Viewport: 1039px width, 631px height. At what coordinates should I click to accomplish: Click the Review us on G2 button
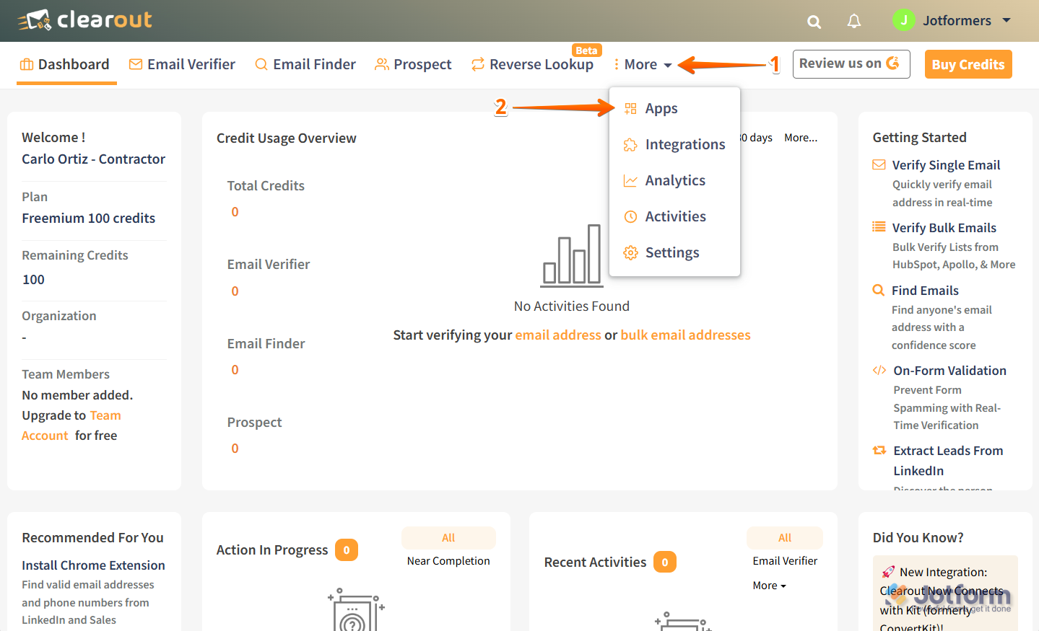click(851, 63)
